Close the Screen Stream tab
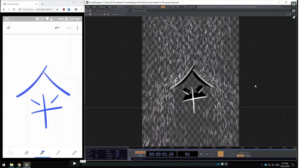 [x=36, y=4]
